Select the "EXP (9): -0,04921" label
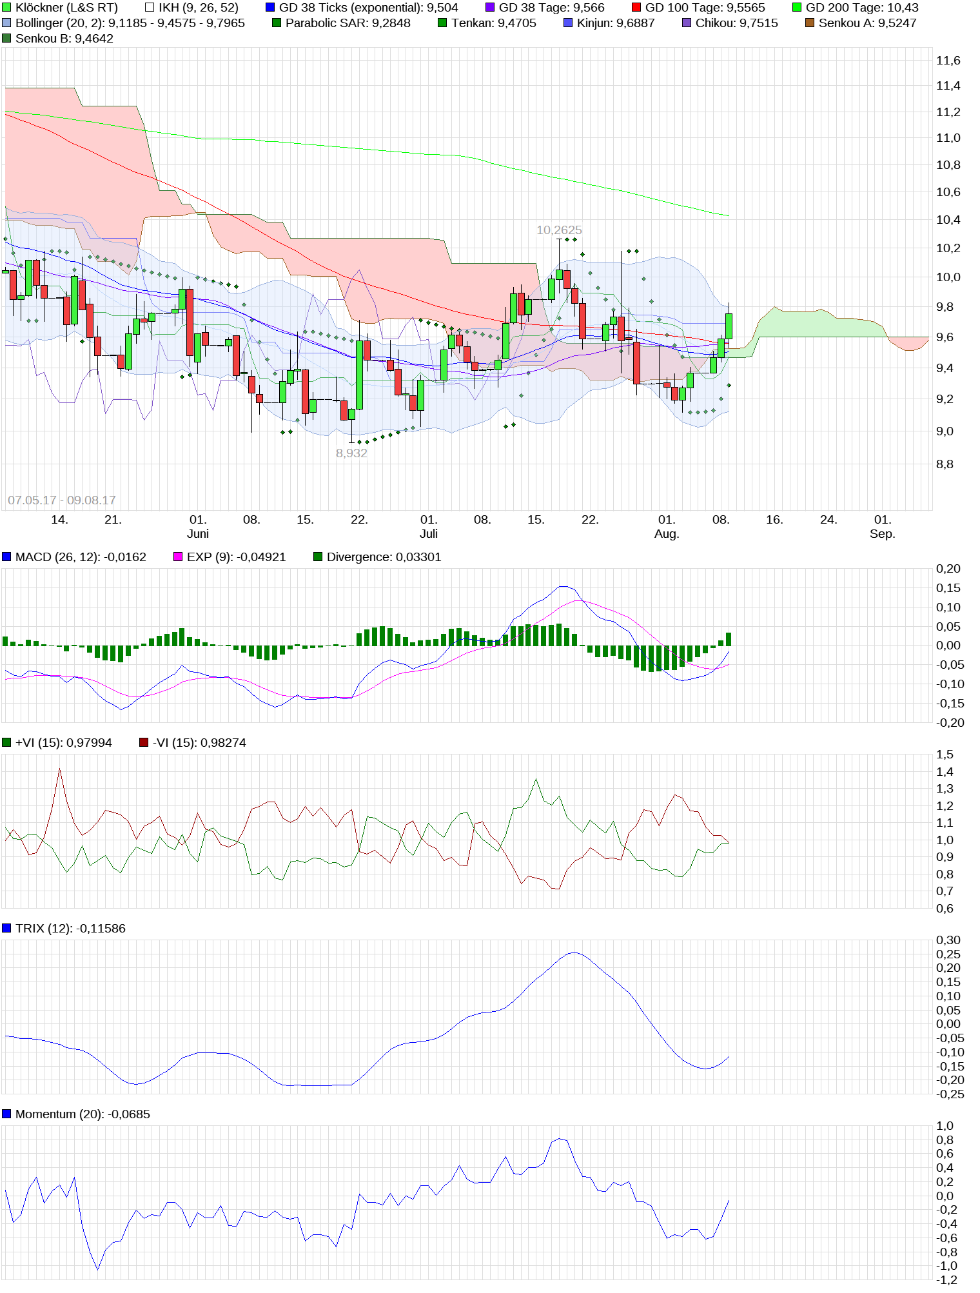Image resolution: width=980 pixels, height=1293 pixels. click(237, 557)
